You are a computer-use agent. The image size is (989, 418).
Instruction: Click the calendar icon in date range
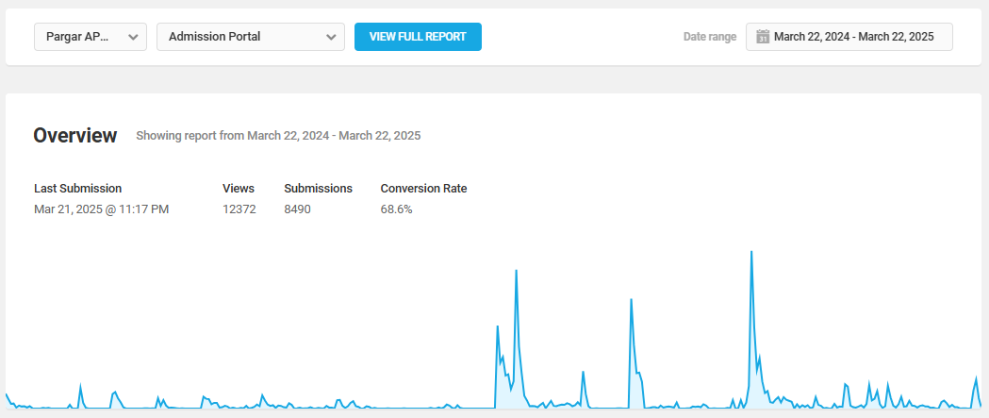764,37
